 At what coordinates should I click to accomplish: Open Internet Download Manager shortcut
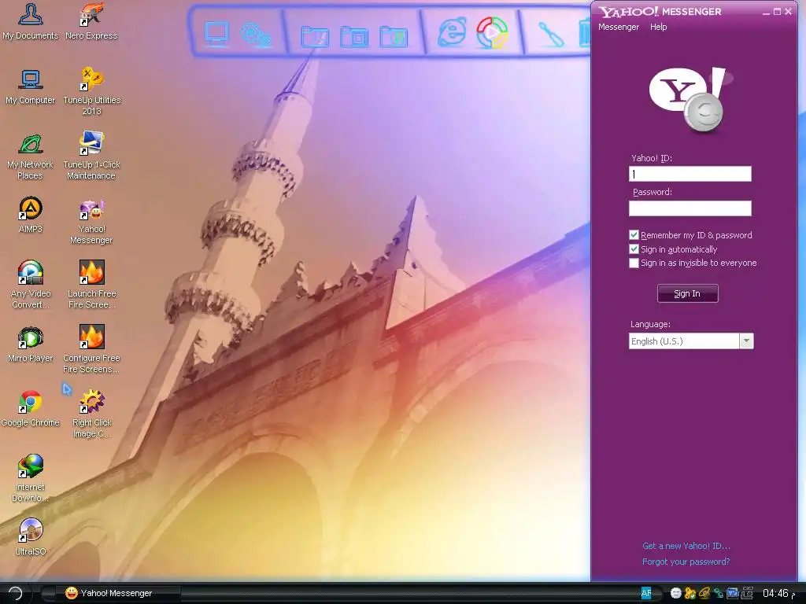click(31, 479)
